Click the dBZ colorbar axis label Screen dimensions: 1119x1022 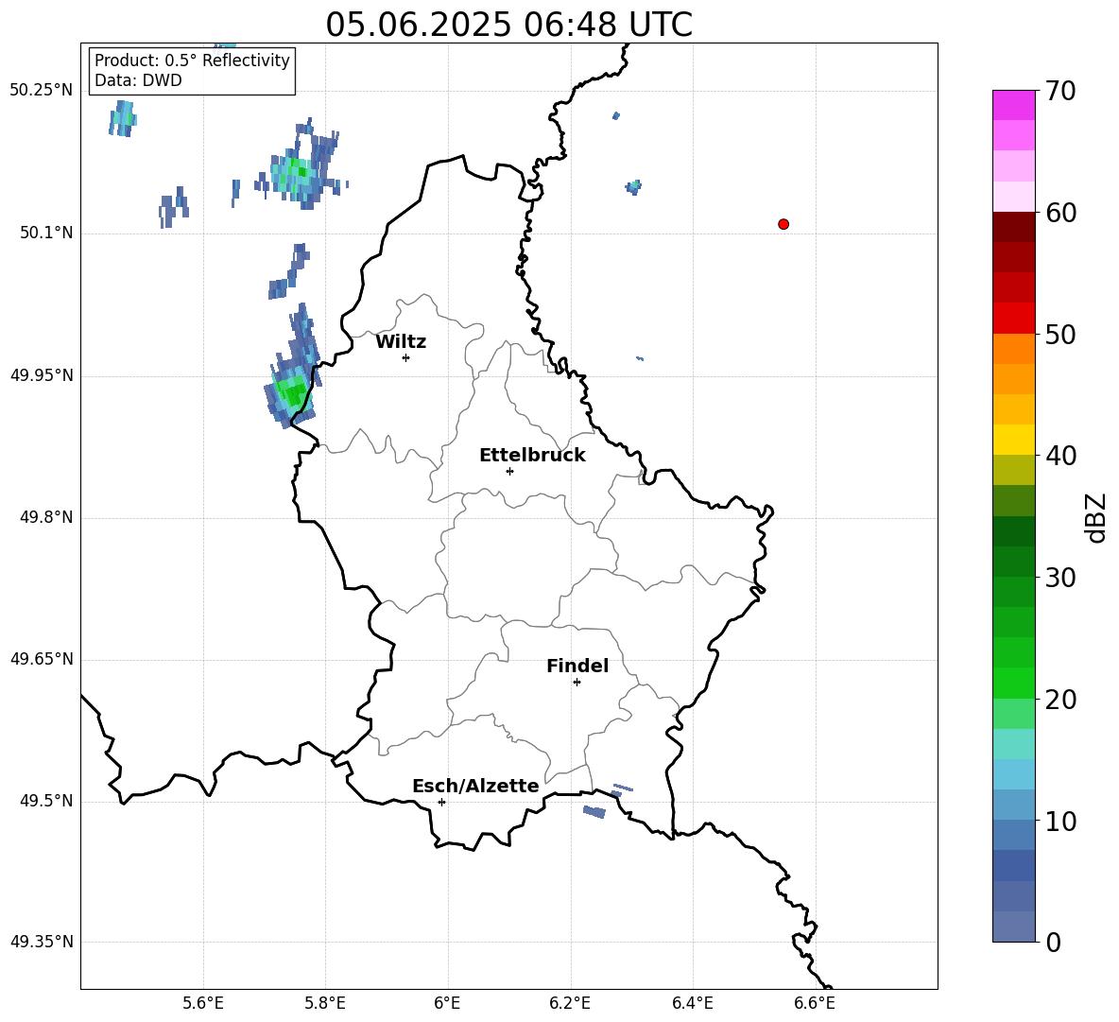click(1095, 517)
